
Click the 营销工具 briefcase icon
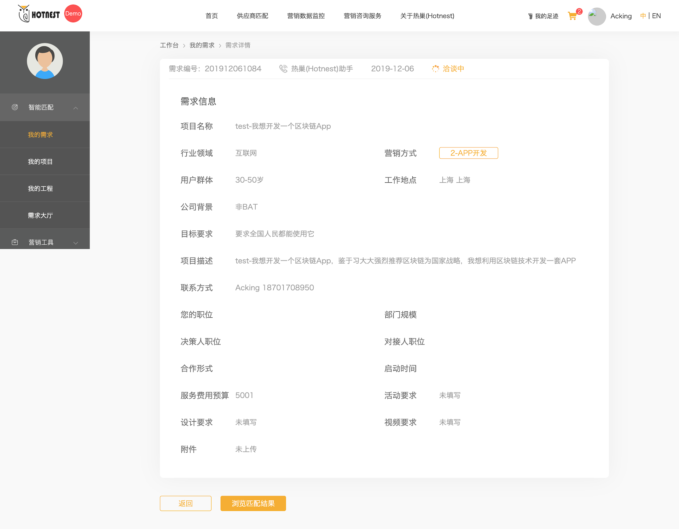(x=15, y=242)
